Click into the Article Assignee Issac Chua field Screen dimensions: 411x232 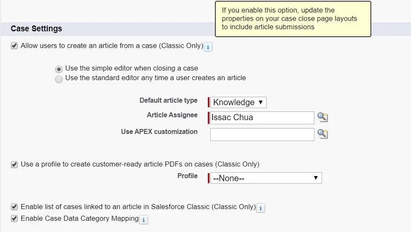pyautogui.click(x=262, y=118)
